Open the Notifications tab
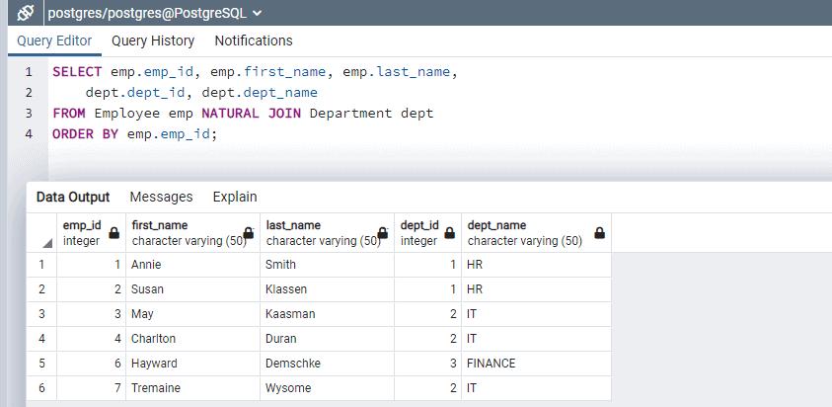 (254, 41)
